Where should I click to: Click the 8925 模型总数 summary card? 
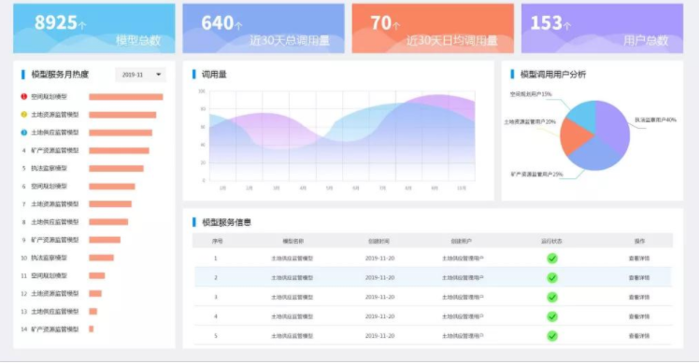(x=94, y=29)
